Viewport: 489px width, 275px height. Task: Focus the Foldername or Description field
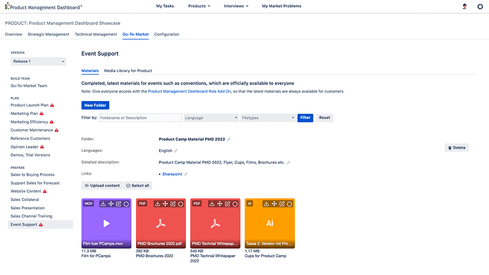coord(140,118)
